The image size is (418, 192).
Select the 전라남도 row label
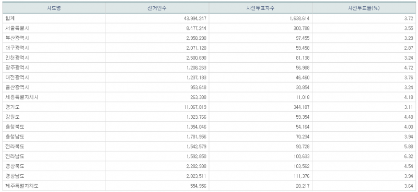[15, 157]
